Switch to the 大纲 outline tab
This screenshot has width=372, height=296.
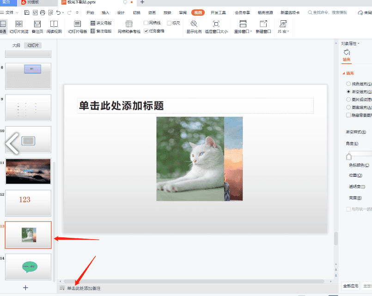[17, 45]
